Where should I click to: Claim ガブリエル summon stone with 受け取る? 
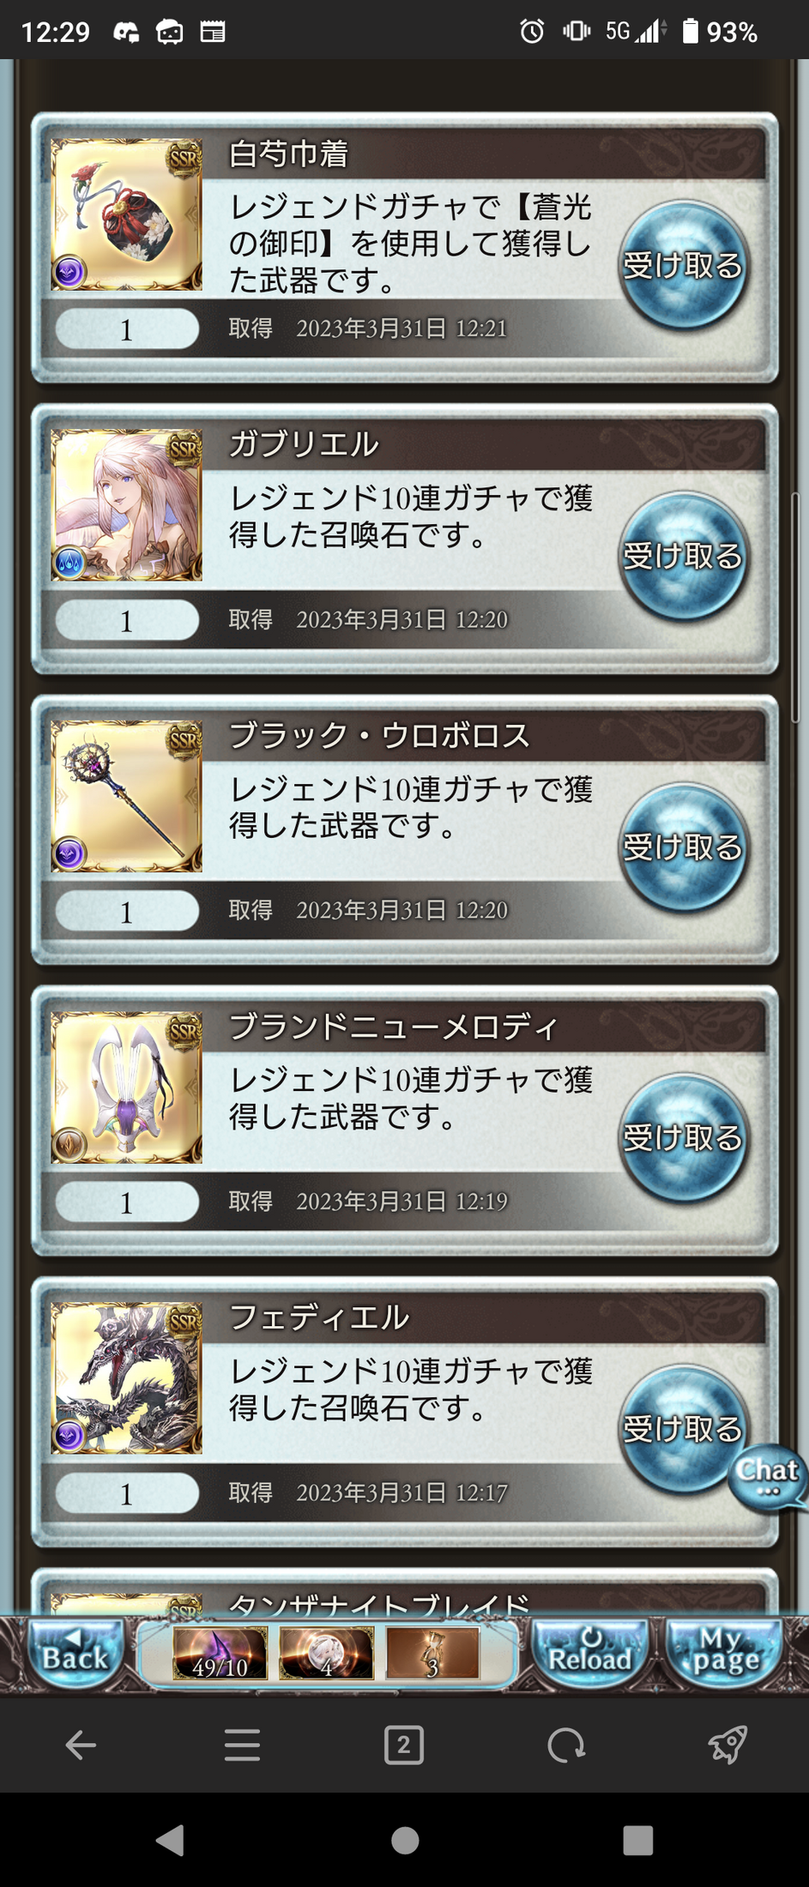[683, 557]
